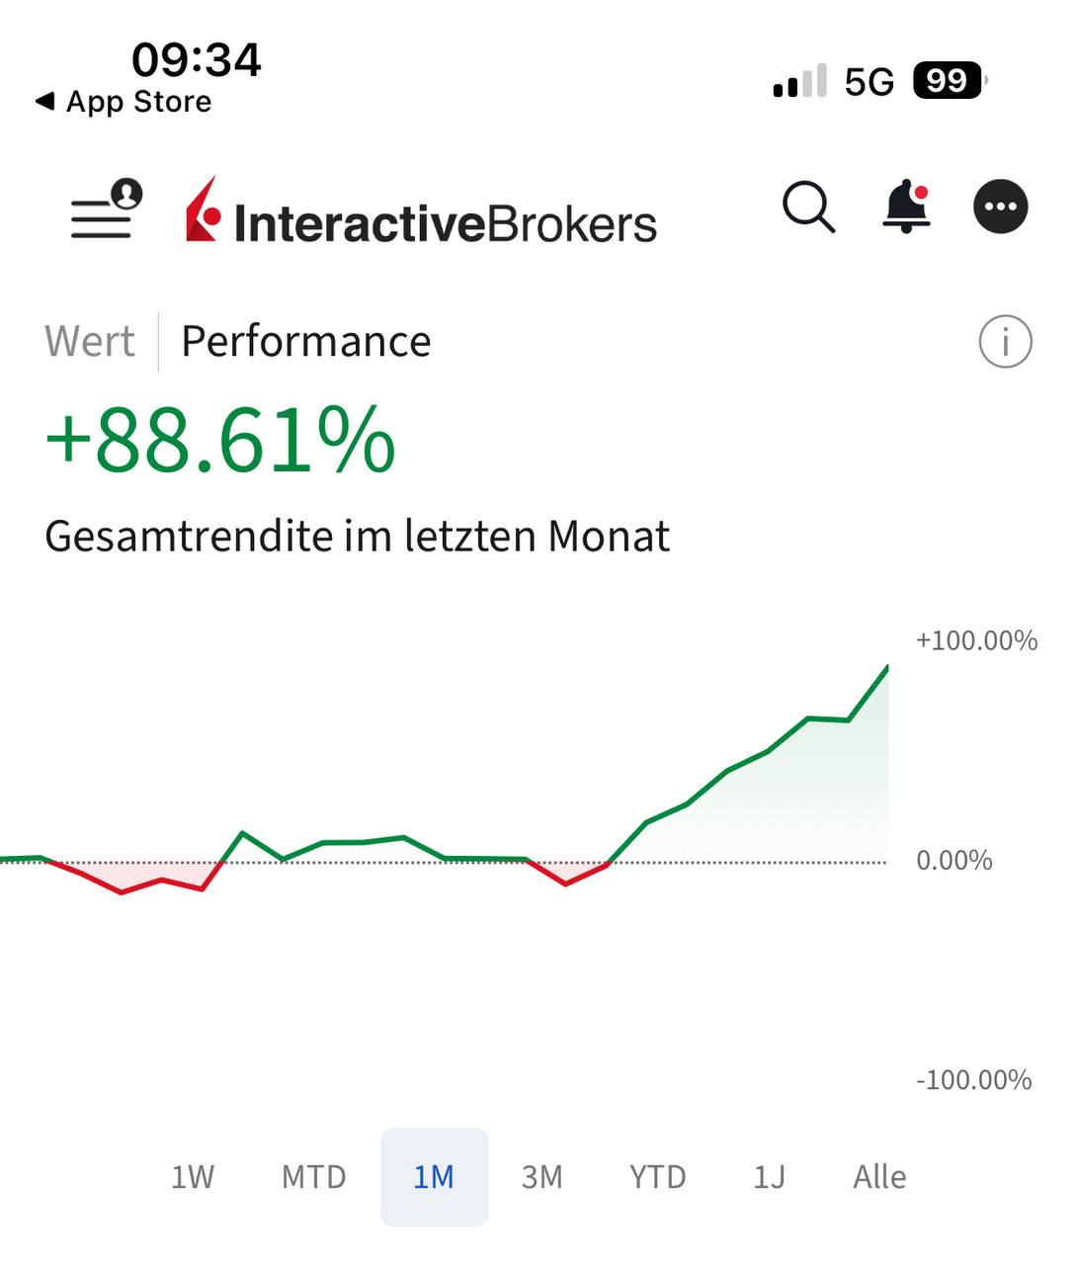1078x1265 pixels.
Task: Tap the performance info icon
Action: [1005, 342]
